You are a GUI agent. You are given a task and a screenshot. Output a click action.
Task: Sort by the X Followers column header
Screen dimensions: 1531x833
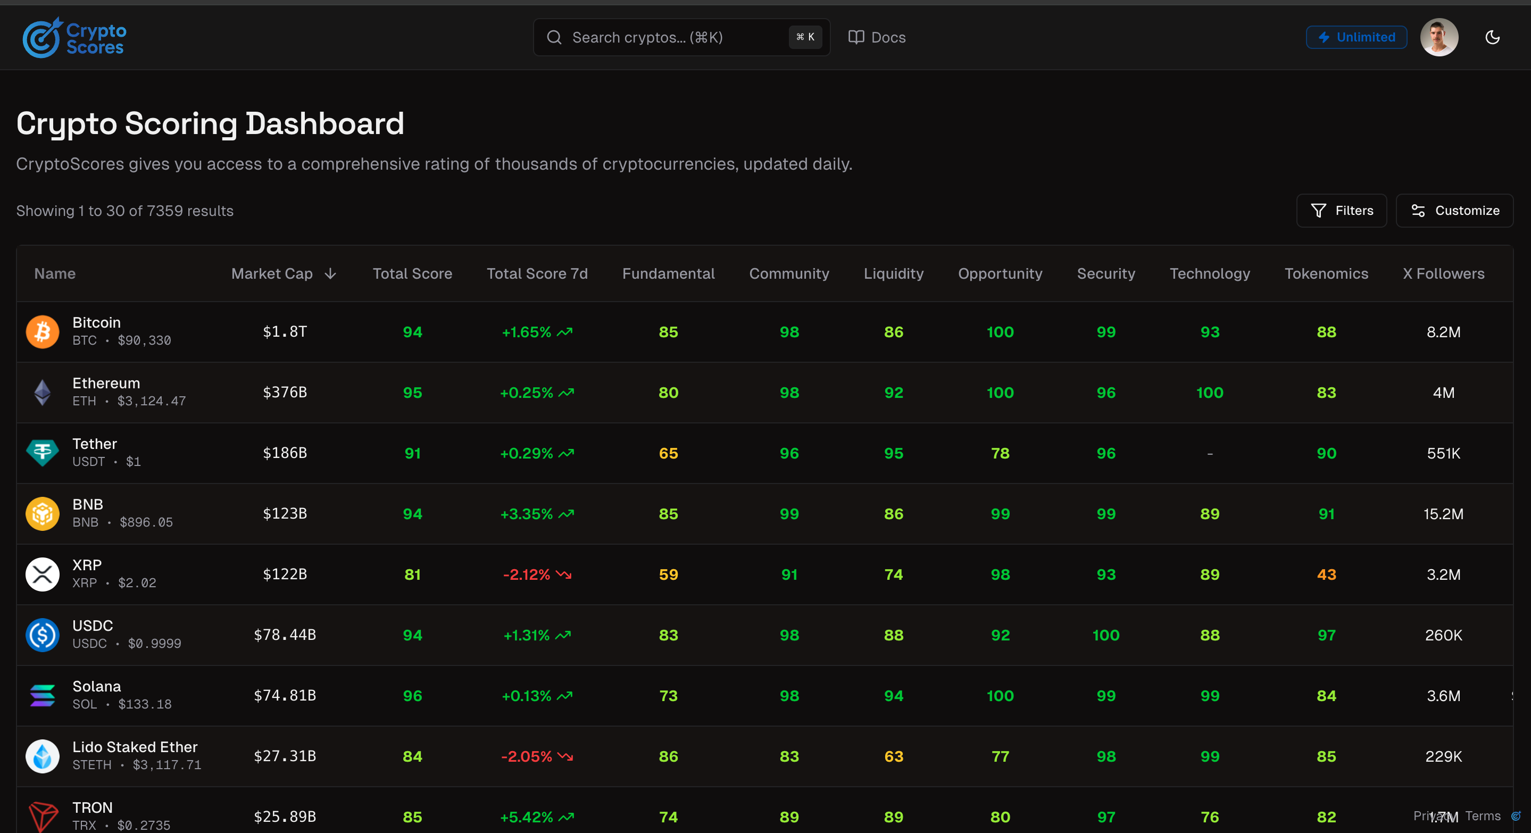coord(1444,273)
